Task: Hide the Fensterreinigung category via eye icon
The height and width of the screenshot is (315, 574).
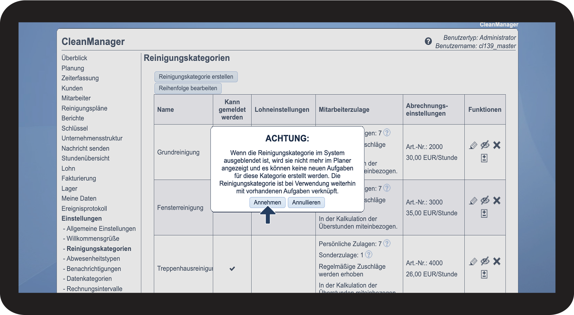Action: click(485, 200)
